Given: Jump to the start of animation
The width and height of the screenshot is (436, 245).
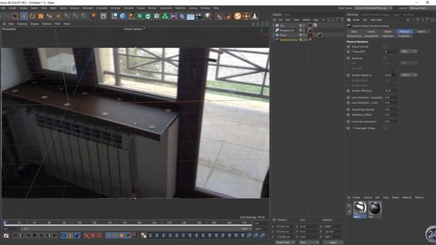Looking at the screenshot, I should pos(15,235).
